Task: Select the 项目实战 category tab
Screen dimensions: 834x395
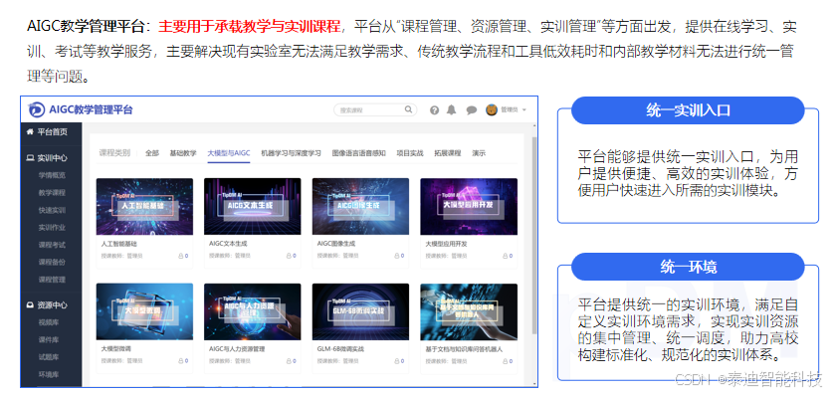Action: [410, 153]
